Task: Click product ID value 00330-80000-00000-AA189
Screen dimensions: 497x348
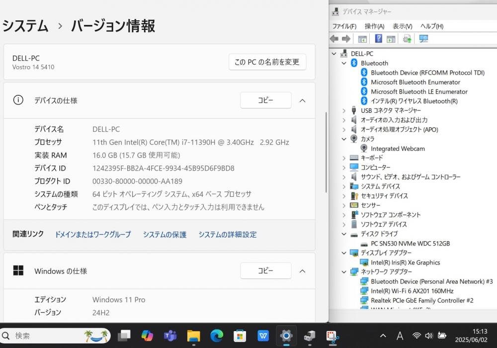Action: coord(137,181)
